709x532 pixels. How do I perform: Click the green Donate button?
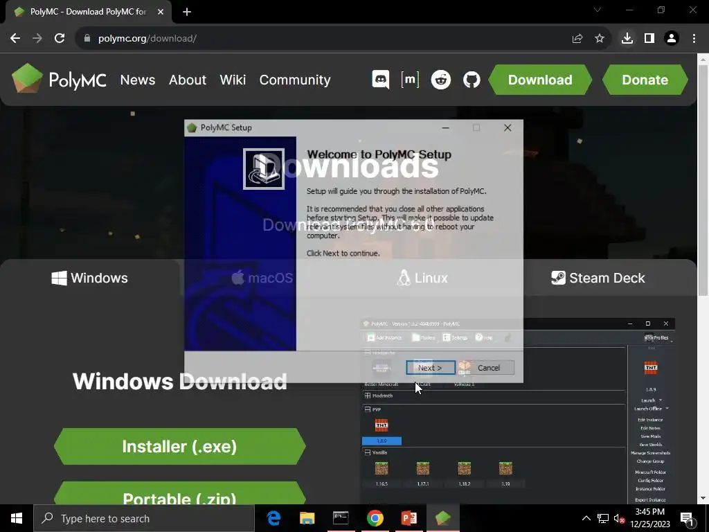pyautogui.click(x=645, y=80)
